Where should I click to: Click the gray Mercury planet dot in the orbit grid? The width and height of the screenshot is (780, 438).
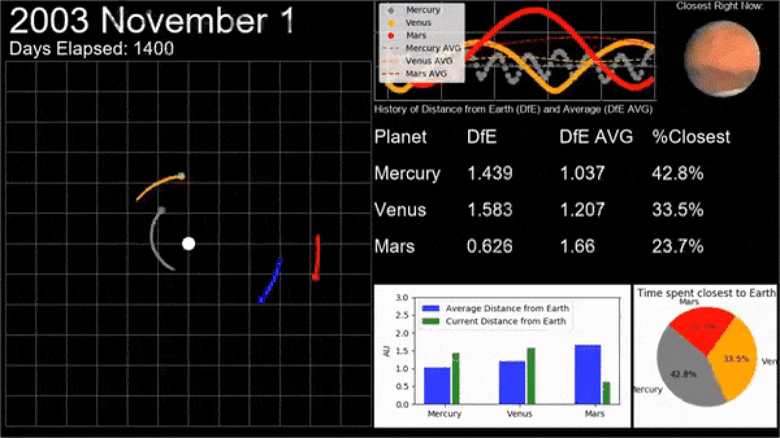(x=161, y=210)
